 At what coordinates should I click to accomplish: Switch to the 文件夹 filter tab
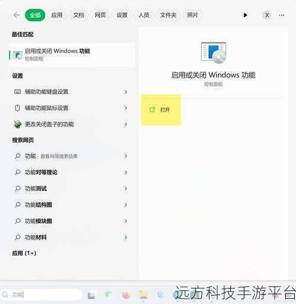168,15
